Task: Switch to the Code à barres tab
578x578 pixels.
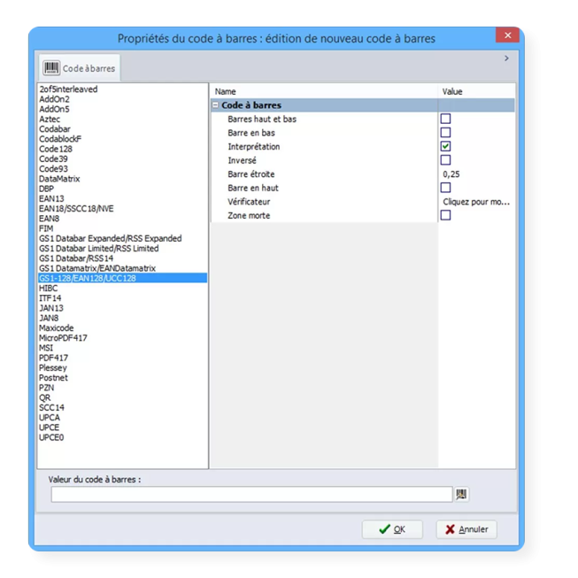Action: click(80, 68)
